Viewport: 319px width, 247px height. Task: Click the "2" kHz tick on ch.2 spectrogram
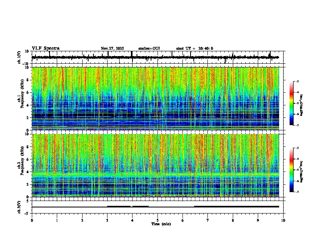pyautogui.click(x=28, y=184)
